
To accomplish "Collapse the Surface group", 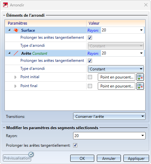I will coord(9,30).
